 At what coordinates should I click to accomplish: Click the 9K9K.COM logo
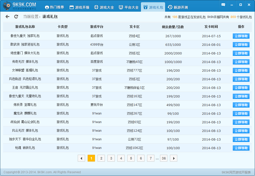[20, 6]
